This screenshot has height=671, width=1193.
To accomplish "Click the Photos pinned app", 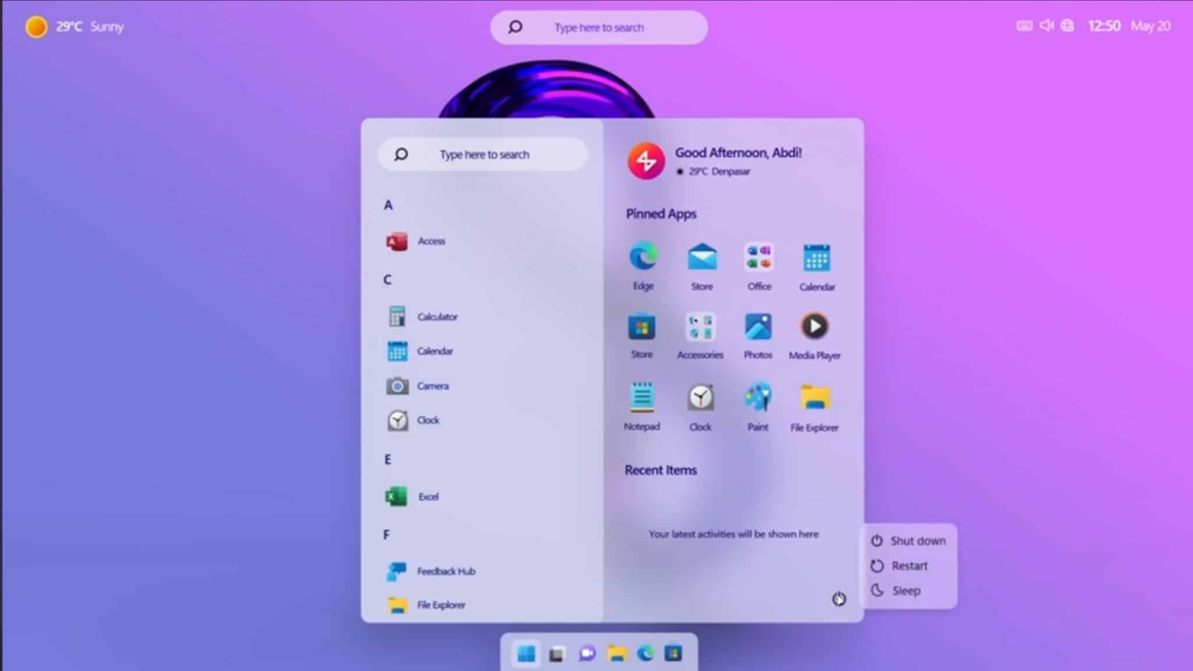I will click(x=758, y=327).
